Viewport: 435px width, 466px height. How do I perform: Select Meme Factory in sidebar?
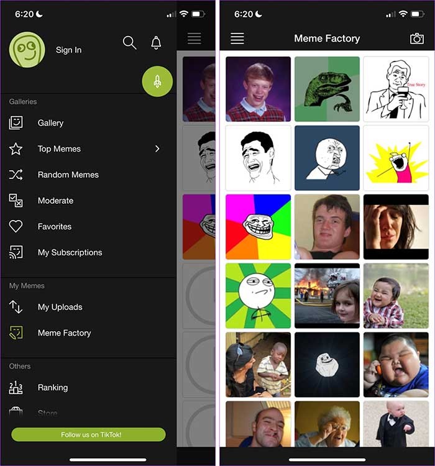pos(64,333)
